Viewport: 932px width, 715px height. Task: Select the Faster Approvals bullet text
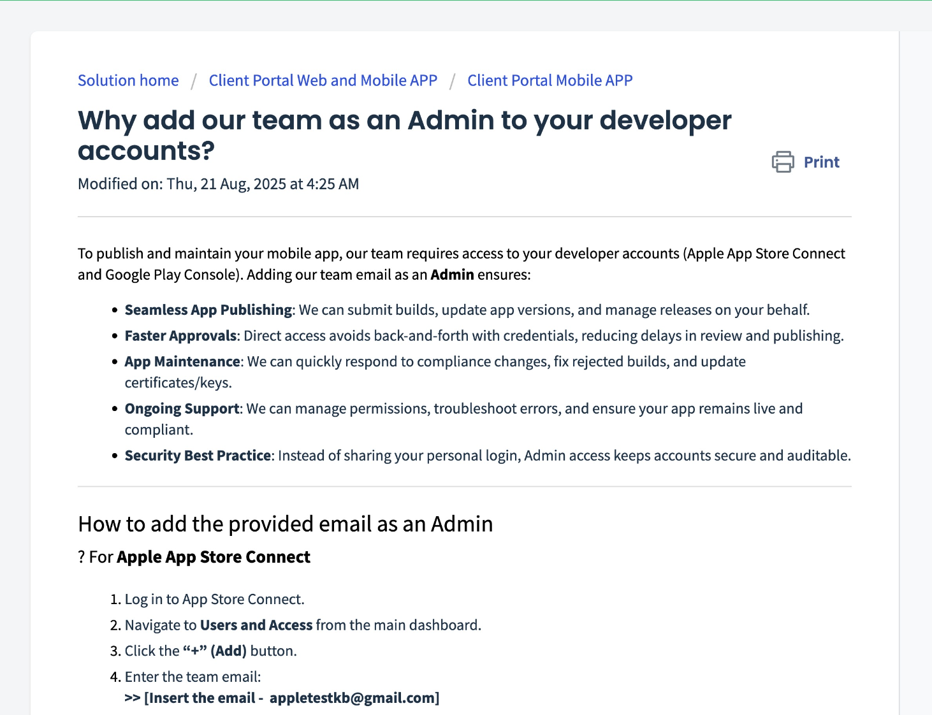[484, 336]
